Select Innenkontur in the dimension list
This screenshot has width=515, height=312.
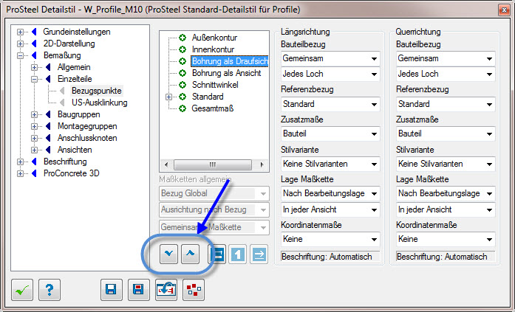click(x=213, y=49)
